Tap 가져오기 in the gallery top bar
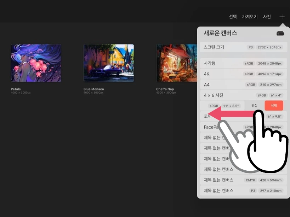This screenshot has height=217, width=290. tap(250, 17)
